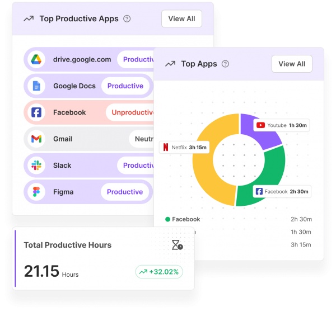
Task: Click the 21.15 Hours value
Action: [51, 271]
